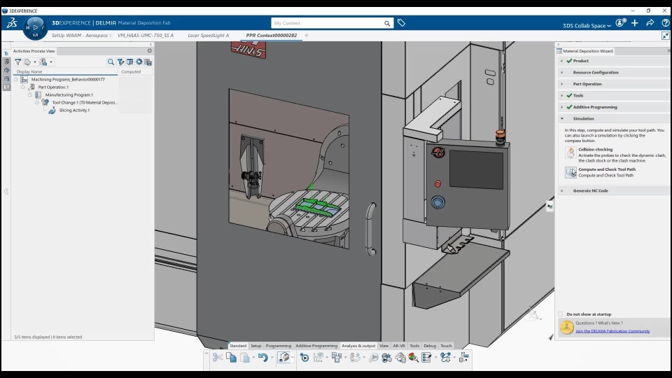Viewport: 672px width, 378px height.
Task: Expand the Generate NC Code step
Action: click(562, 190)
